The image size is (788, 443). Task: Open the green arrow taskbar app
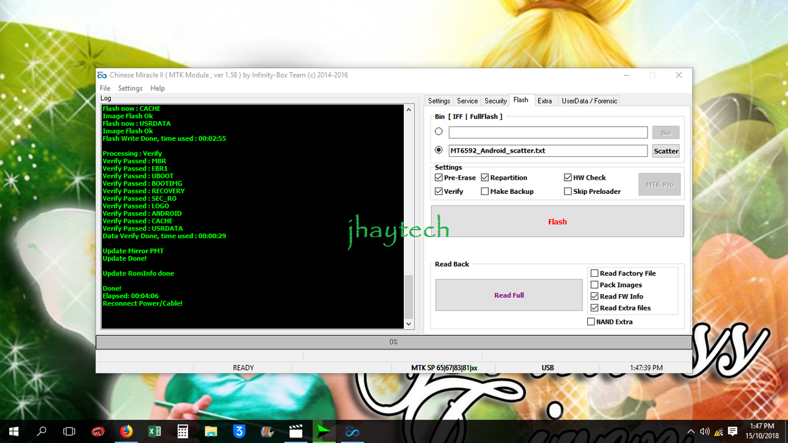(x=324, y=431)
